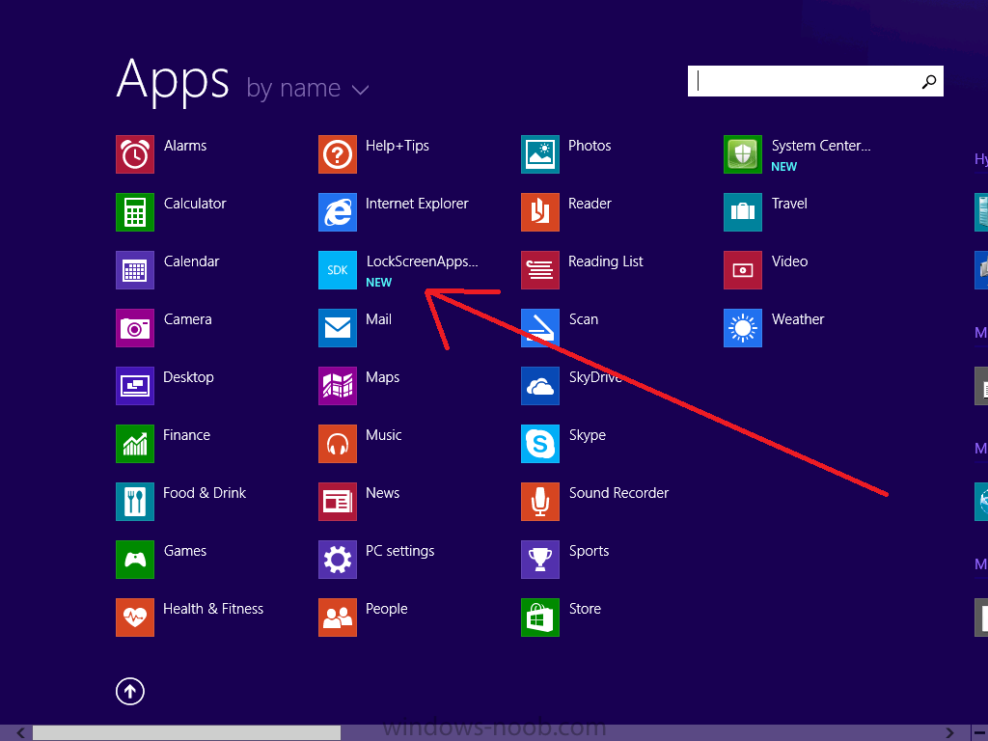This screenshot has width=988, height=741.
Task: Open Health & Fitness heart icon
Action: tap(135, 618)
